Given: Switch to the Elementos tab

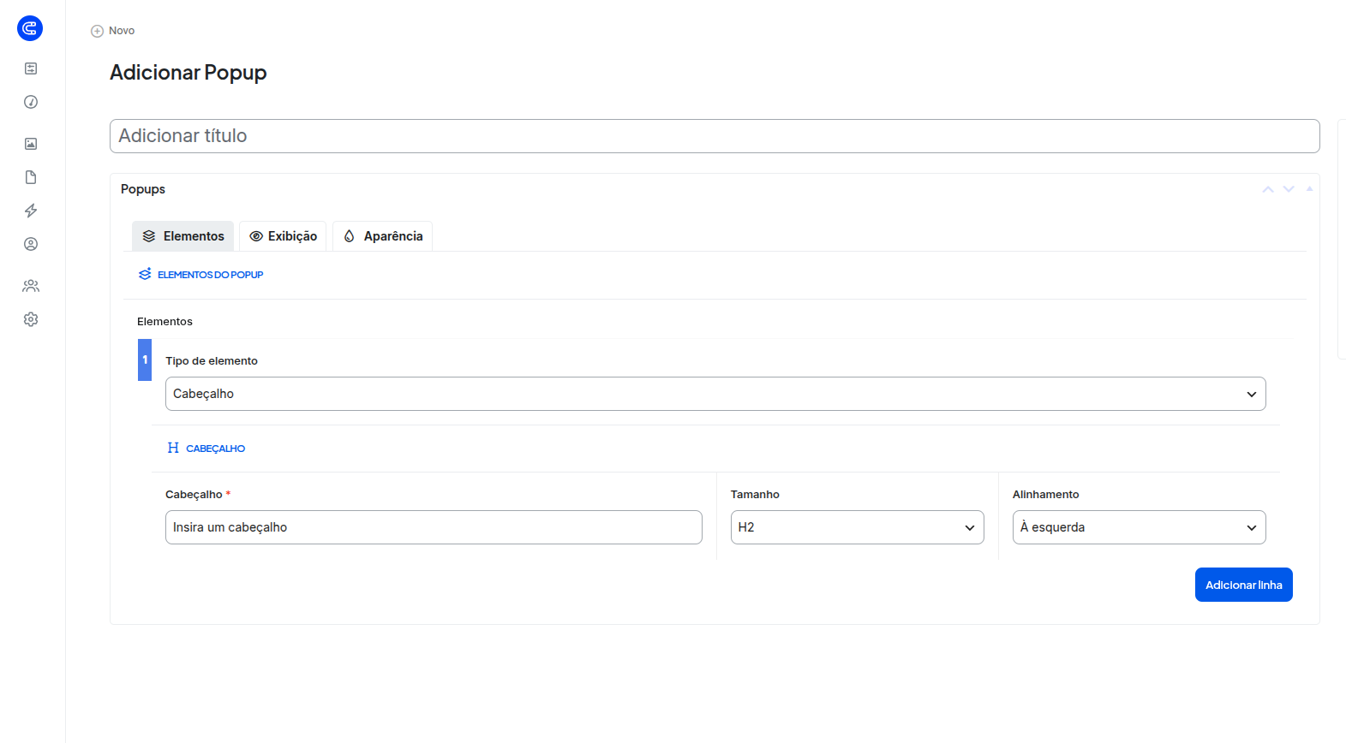Looking at the screenshot, I should pos(182,236).
